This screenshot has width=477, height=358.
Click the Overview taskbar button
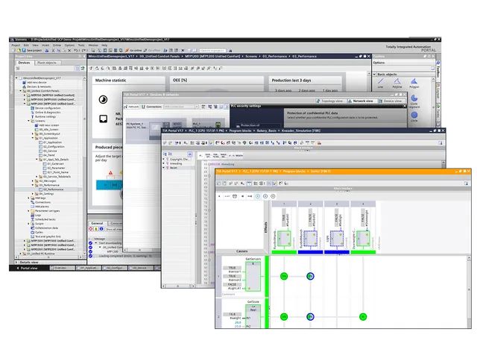tap(62, 268)
